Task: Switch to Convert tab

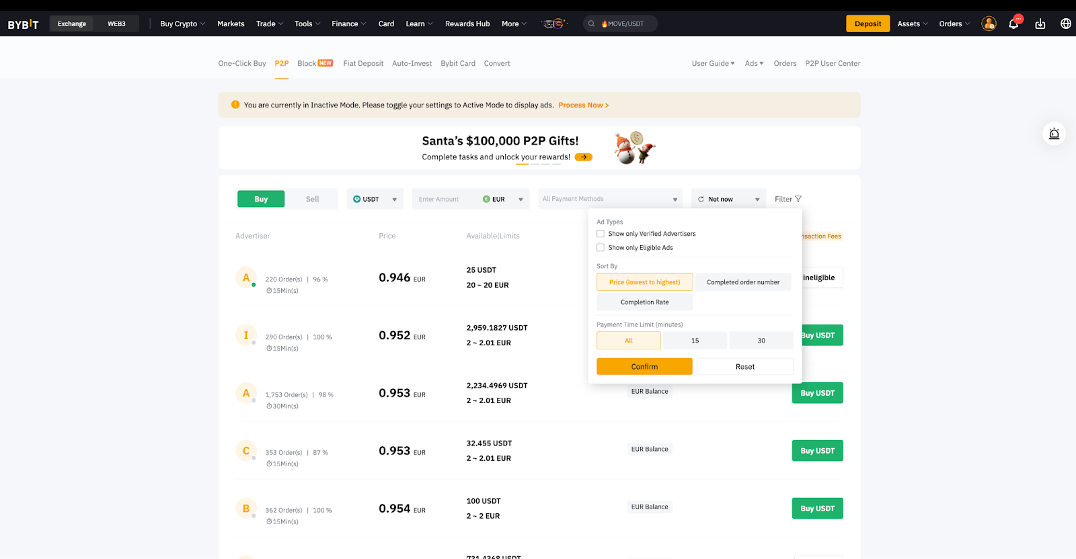Action: [x=497, y=63]
